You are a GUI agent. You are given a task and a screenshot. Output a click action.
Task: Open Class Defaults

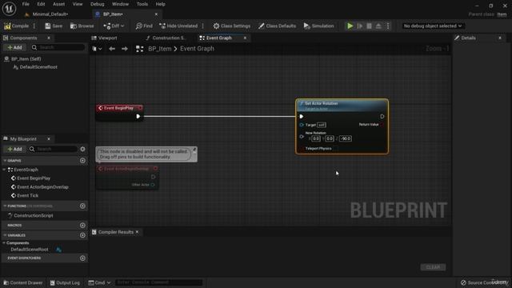tap(278, 26)
